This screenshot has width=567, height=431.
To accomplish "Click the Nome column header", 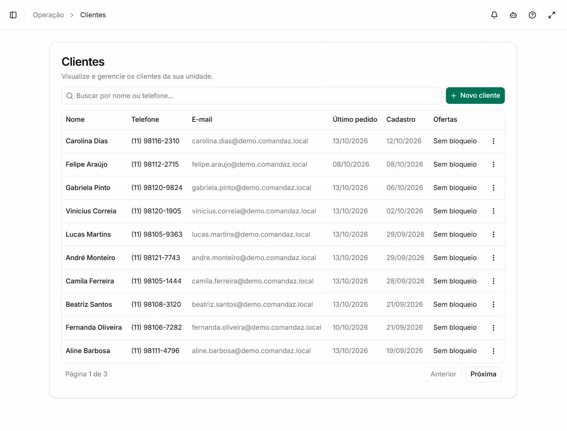I will click(75, 120).
